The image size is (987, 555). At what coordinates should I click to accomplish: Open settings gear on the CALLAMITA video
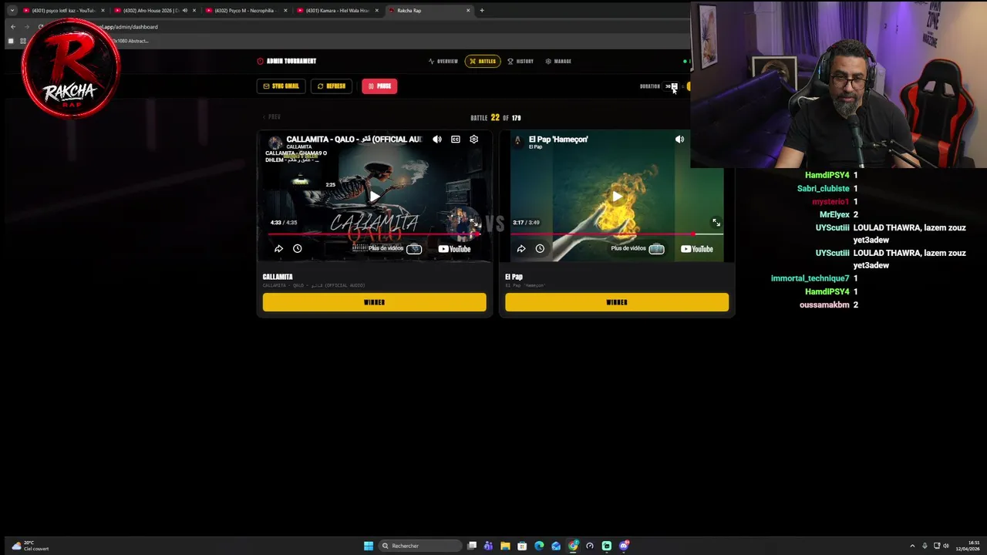[474, 140]
